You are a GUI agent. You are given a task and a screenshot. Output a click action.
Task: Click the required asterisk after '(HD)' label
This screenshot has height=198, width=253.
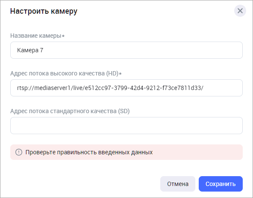pos(120,74)
